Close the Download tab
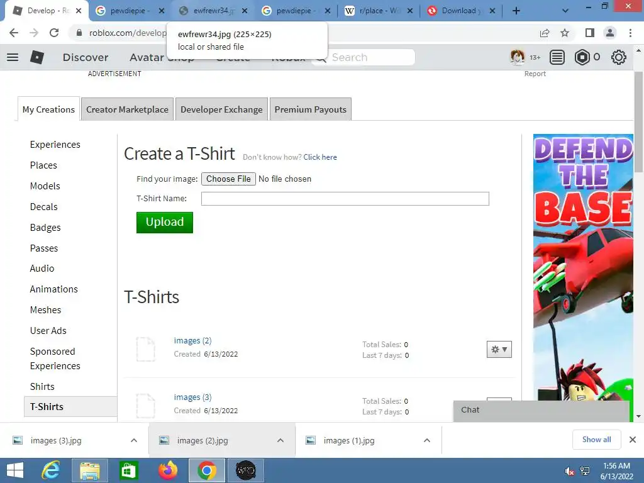This screenshot has height=483, width=644. point(492,11)
